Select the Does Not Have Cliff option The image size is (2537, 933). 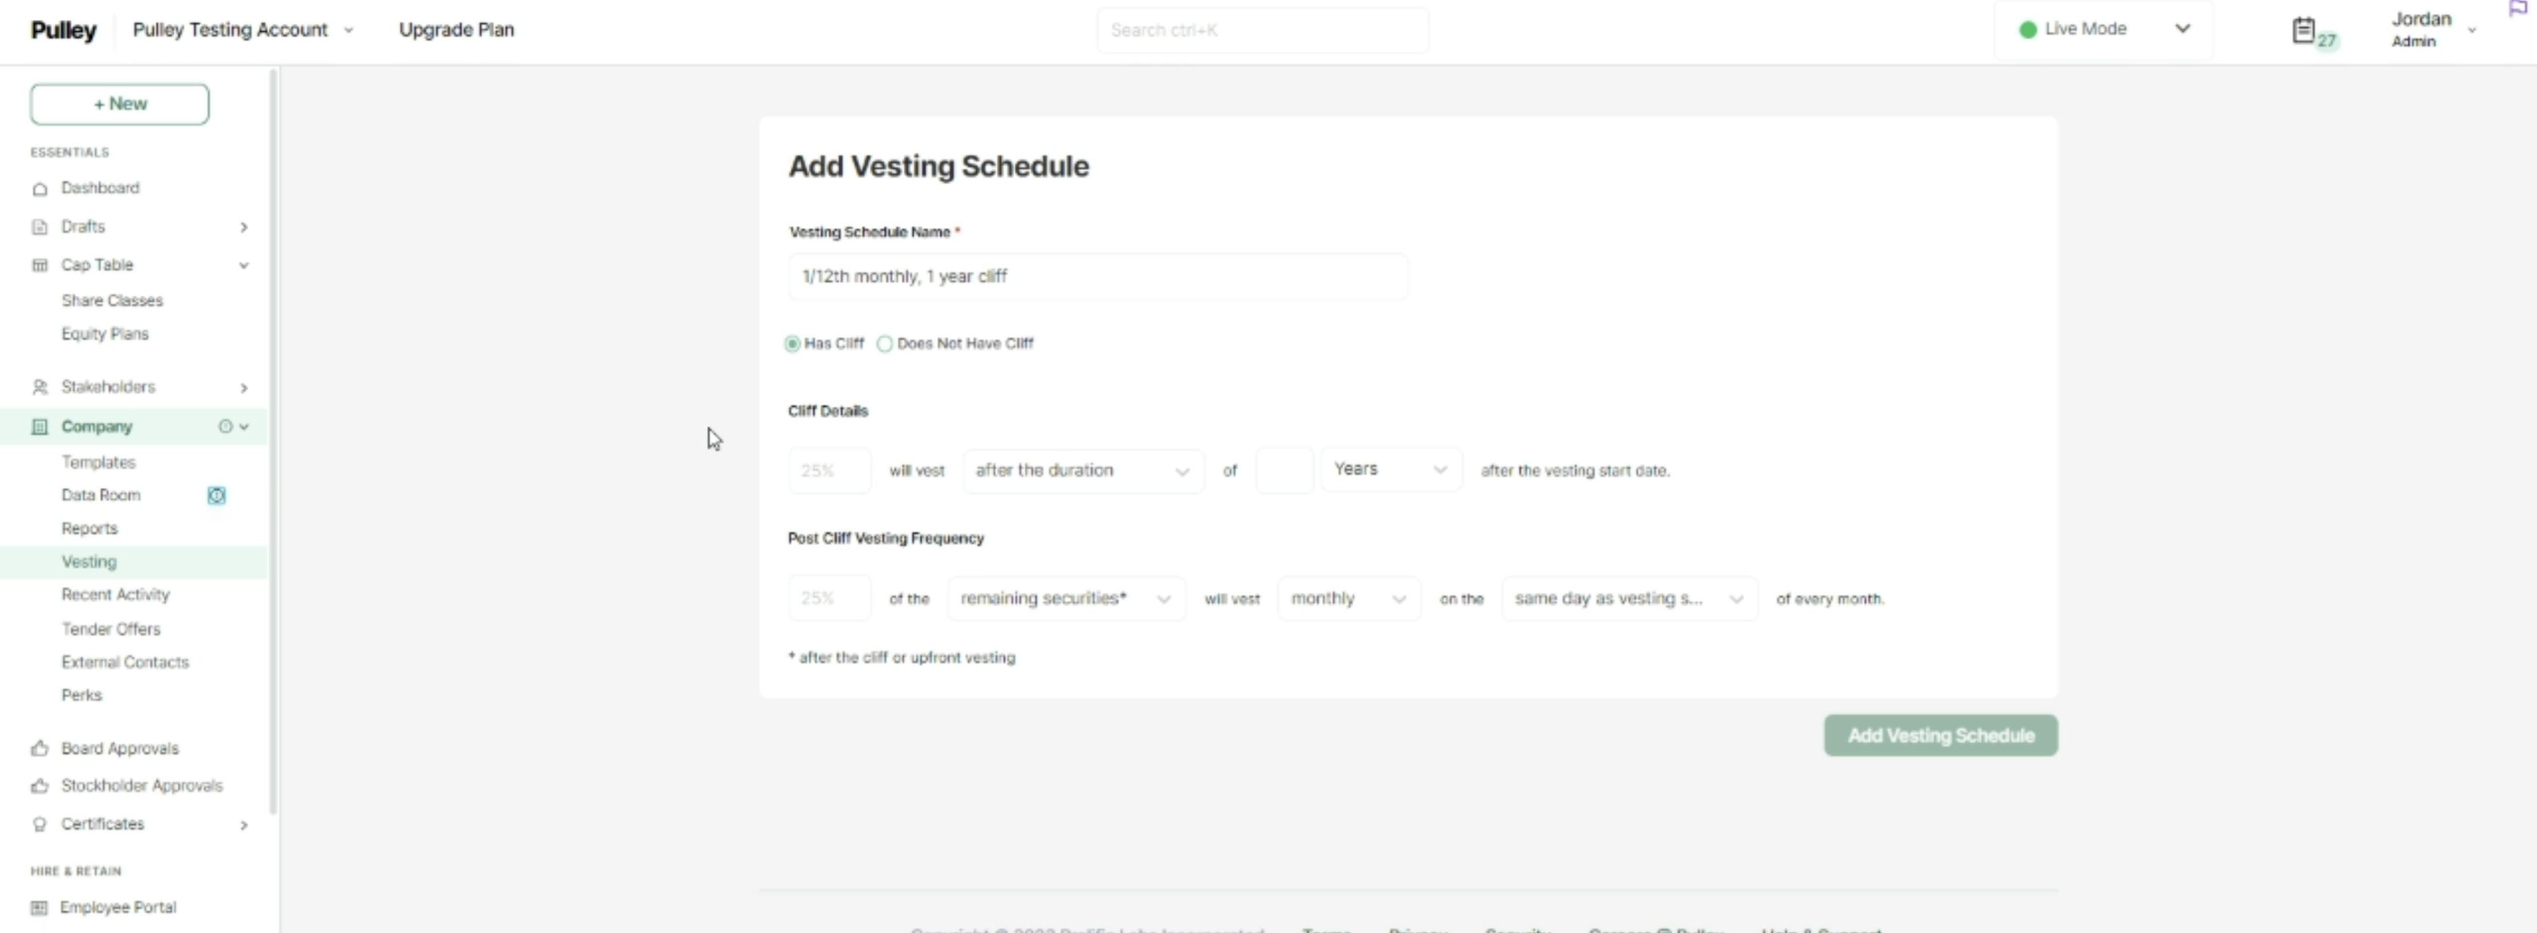tap(885, 345)
